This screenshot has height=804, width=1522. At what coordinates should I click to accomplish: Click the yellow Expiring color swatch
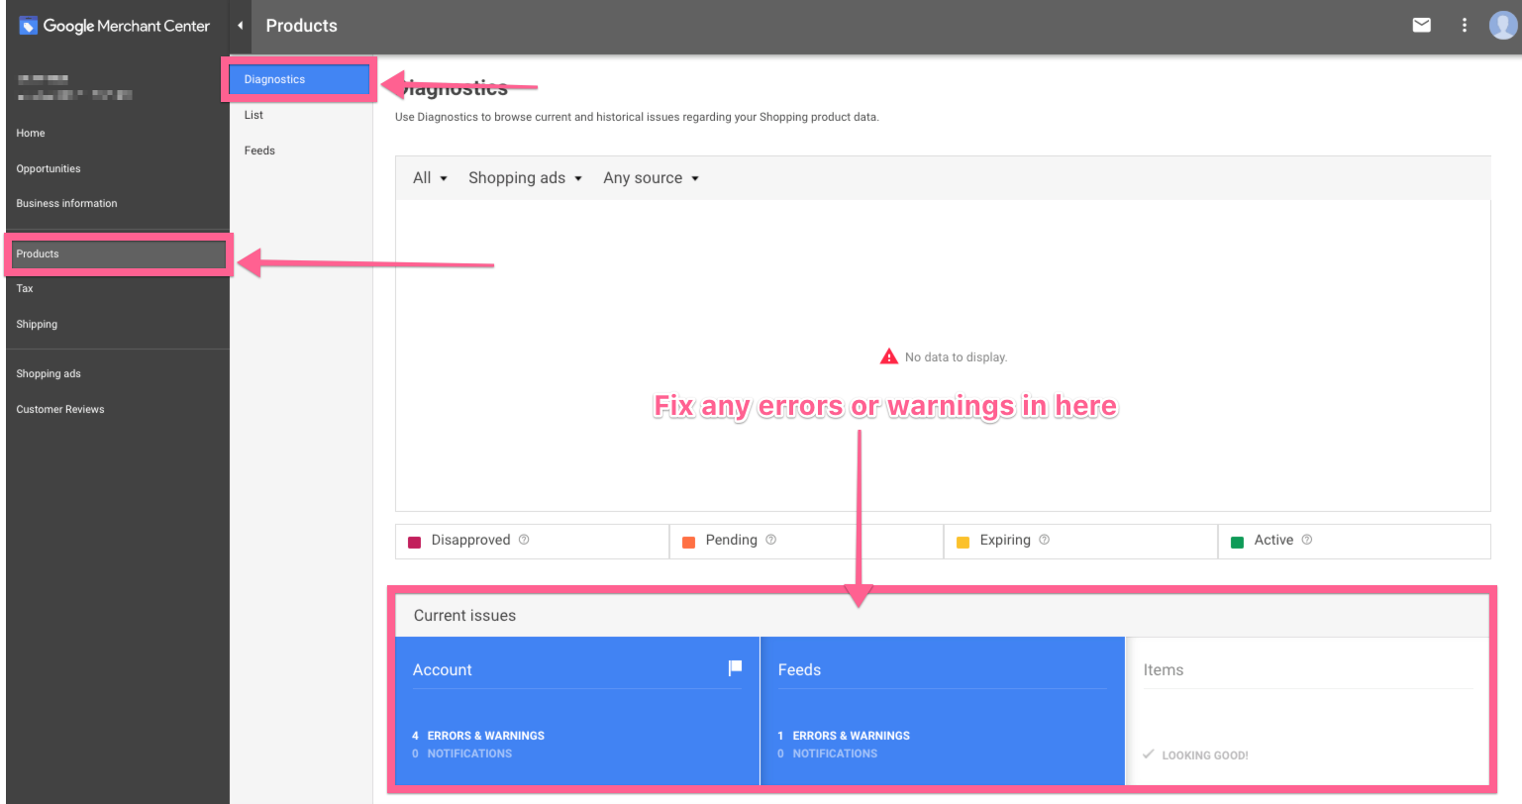(963, 542)
